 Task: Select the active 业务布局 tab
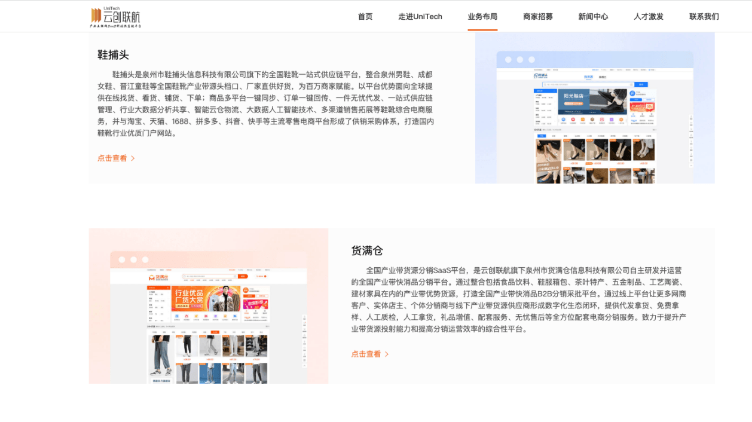tap(482, 17)
